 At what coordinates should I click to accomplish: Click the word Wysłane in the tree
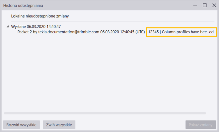(18, 27)
